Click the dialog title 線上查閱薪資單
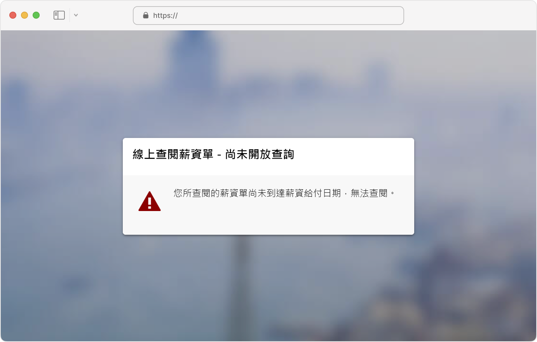Viewport: 537px width, 342px height. coord(173,154)
